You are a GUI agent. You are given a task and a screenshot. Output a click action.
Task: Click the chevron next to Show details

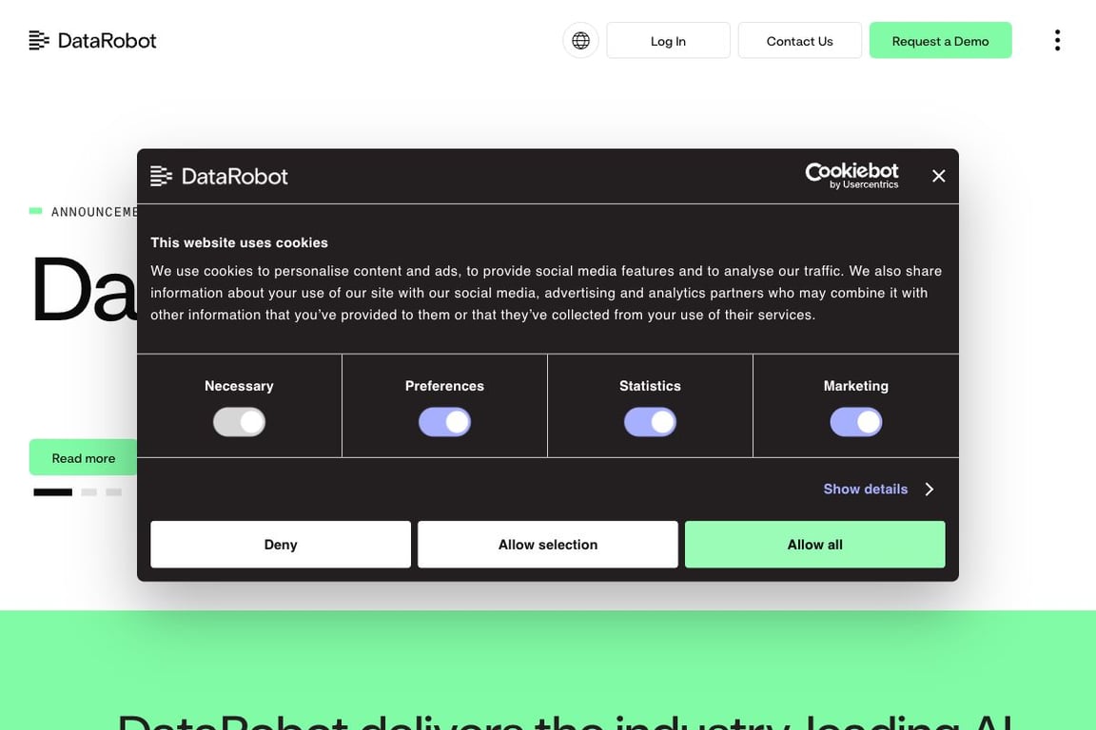click(929, 489)
